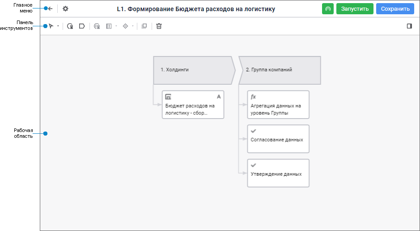This screenshot has width=420, height=231.
Task: Click title L1. Формирование Бюджета расходов на логистику
Action: [x=196, y=9]
